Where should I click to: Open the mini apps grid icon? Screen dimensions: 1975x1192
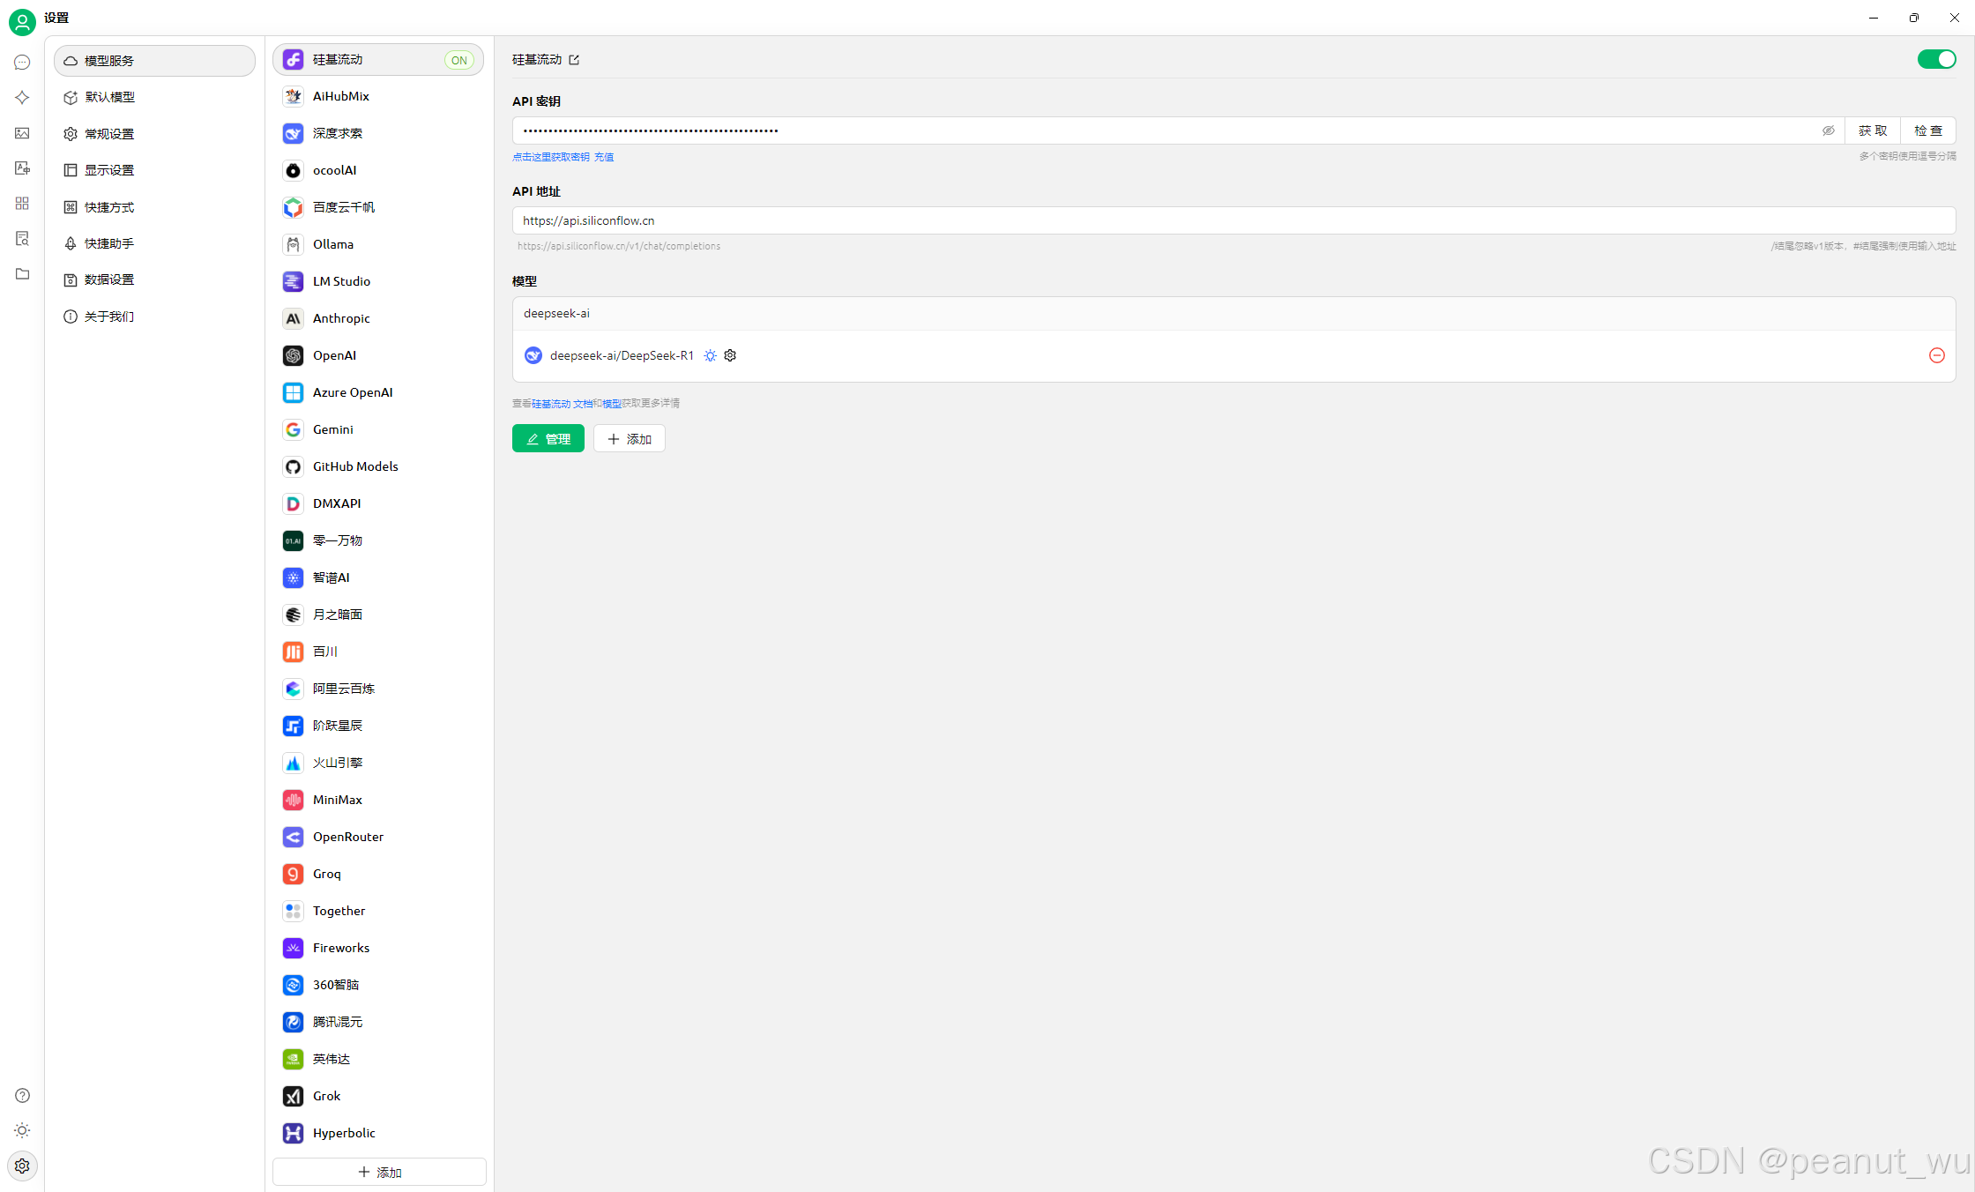click(22, 204)
